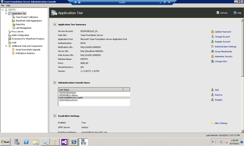Launch Internet Explorer from taskbar
This screenshot has width=244, height=146.
point(74,142)
